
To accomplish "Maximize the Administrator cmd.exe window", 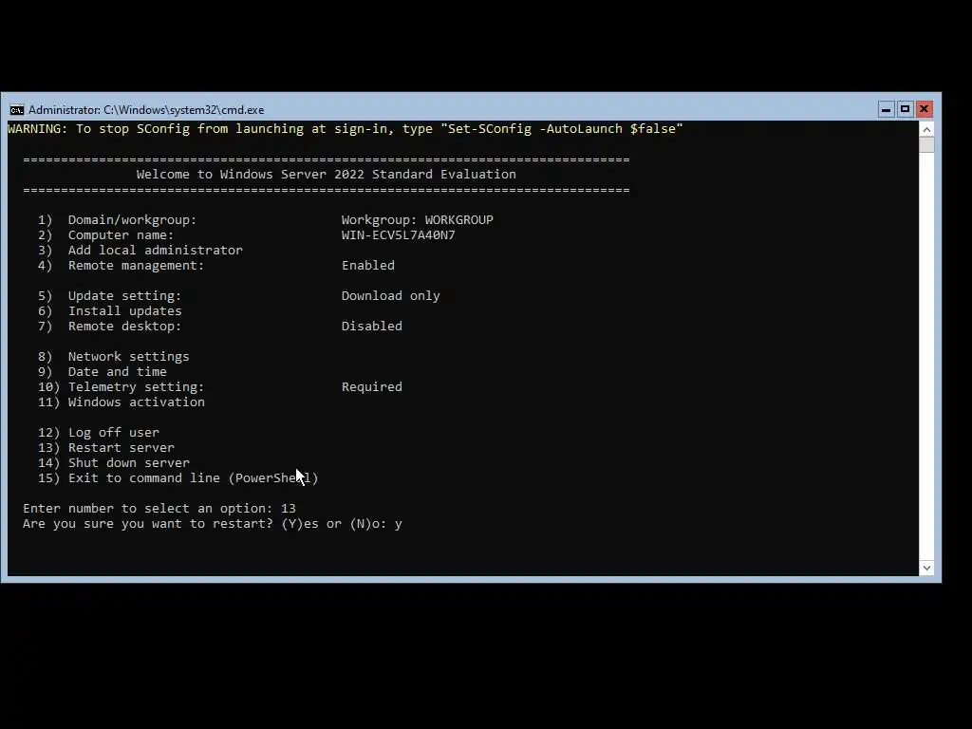I will 905,109.
